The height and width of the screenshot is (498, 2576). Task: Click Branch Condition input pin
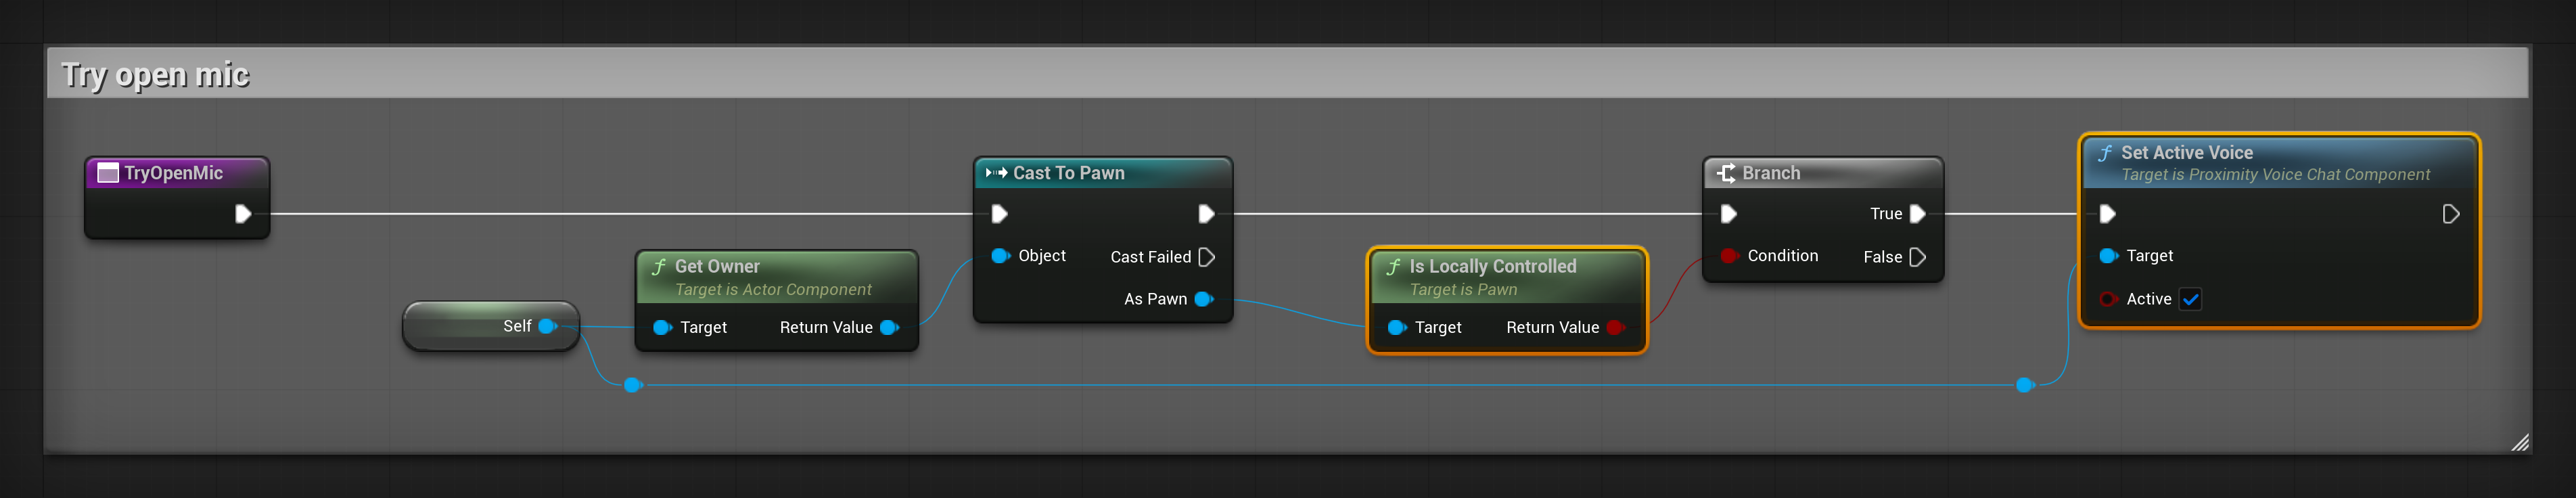tap(1729, 256)
